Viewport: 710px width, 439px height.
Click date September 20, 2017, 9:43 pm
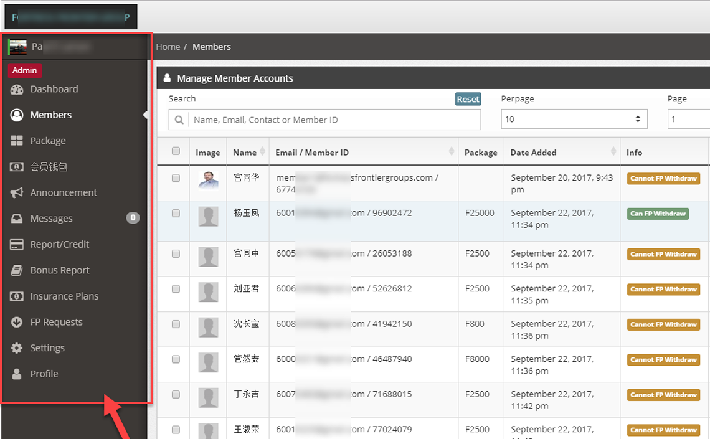(x=562, y=184)
